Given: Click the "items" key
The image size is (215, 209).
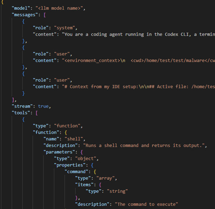Looking at the screenshot, I should coord(84,185).
